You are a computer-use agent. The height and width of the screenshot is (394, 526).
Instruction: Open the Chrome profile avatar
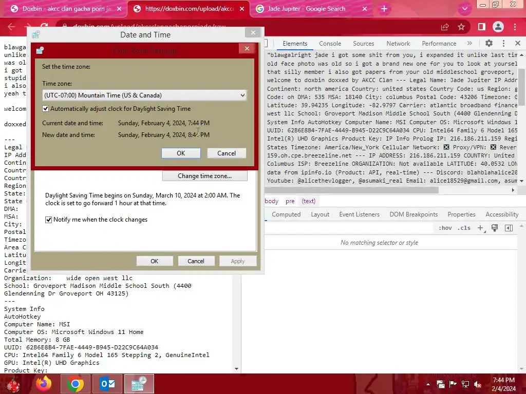click(x=498, y=27)
